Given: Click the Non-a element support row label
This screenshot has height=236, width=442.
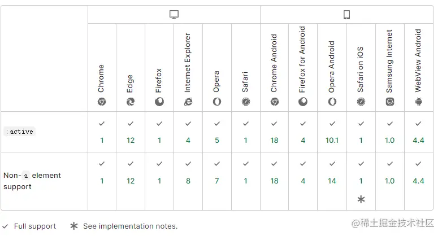Looking at the screenshot, I should [32, 181].
